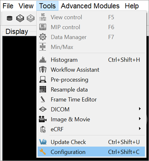Open the Help menu
Image resolution: width=149 pixels, height=161 pixels.
pyautogui.click(x=132, y=6)
